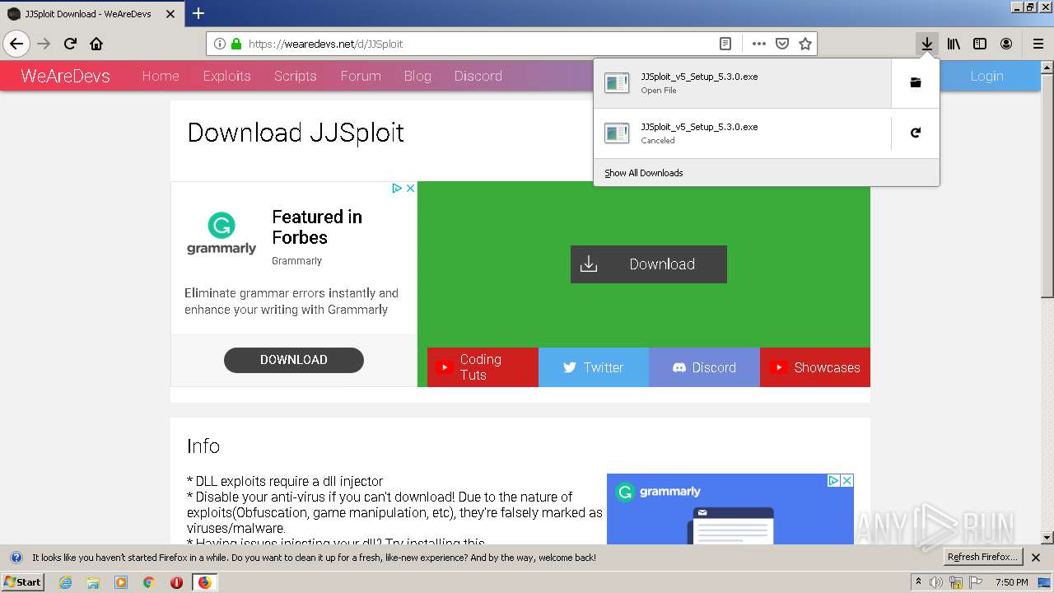
Task: Show hidden system tray icons
Action: (919, 582)
